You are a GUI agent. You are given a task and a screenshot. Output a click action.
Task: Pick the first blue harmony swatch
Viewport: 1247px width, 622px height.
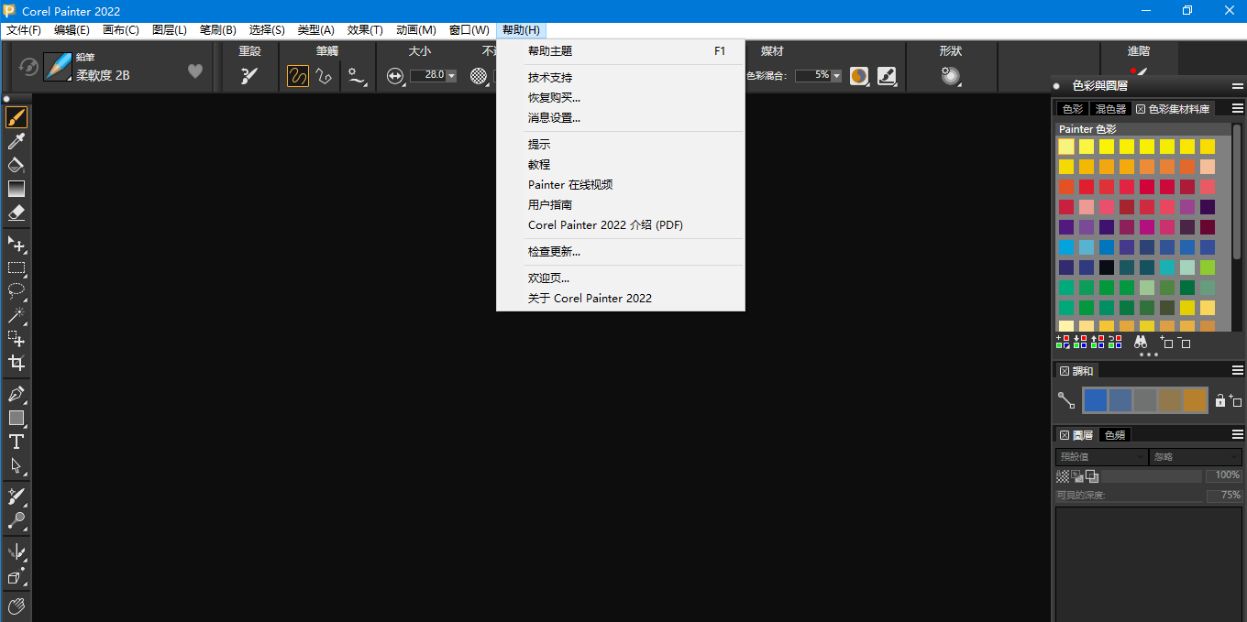click(1095, 400)
